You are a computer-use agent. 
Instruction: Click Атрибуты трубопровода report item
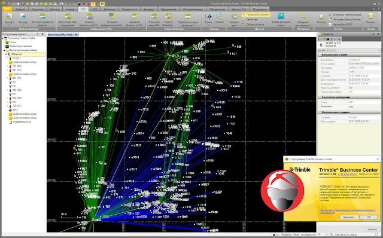click(x=345, y=14)
